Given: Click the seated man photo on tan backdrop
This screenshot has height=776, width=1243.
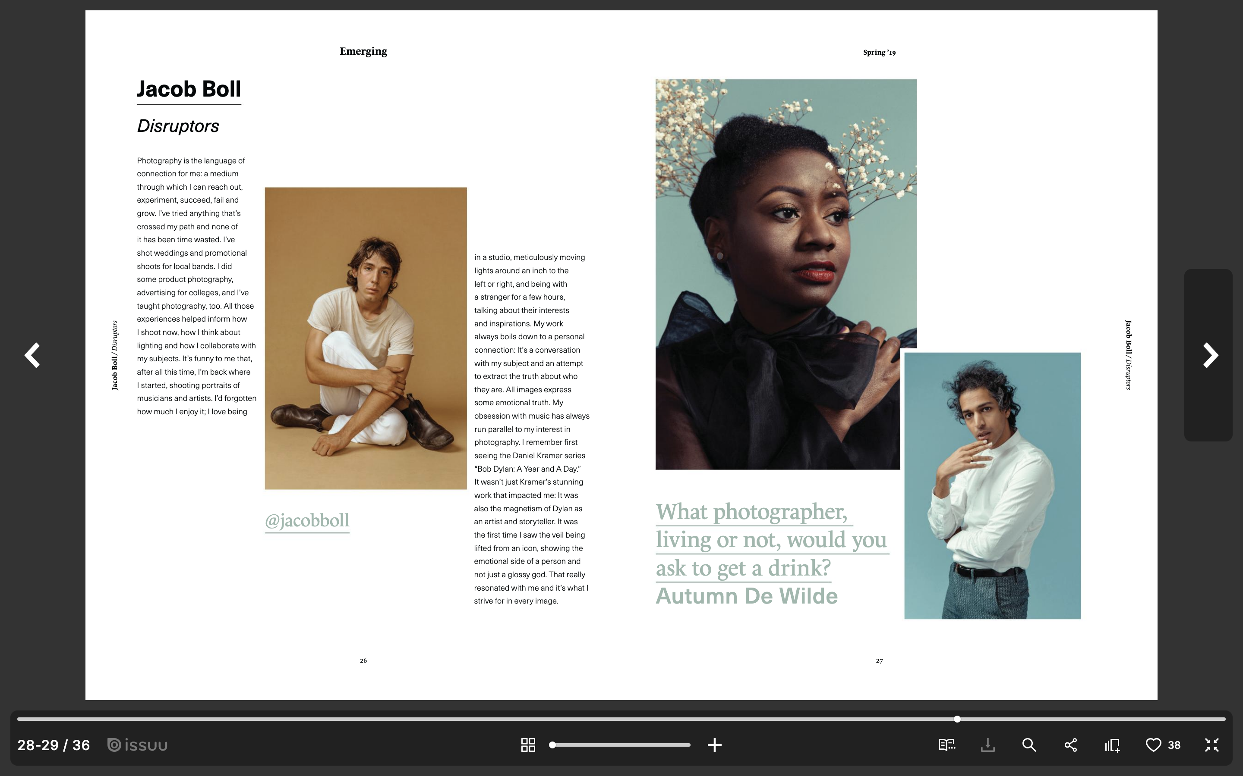Looking at the screenshot, I should click(366, 338).
